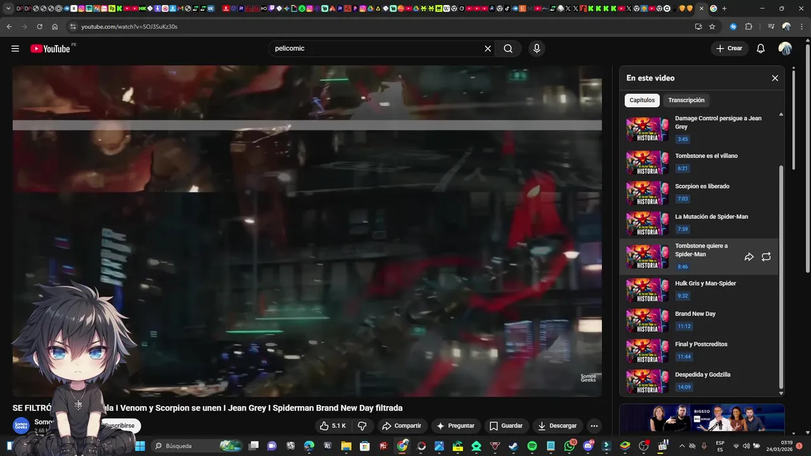Open the YouTube guide hamburger menu
This screenshot has width=811, height=456.
coord(15,49)
